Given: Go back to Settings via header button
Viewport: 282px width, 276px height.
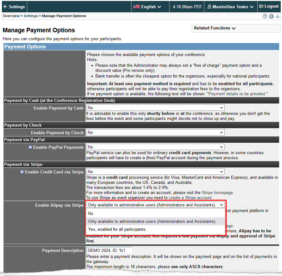Looking at the screenshot, I should click(x=14, y=7).
